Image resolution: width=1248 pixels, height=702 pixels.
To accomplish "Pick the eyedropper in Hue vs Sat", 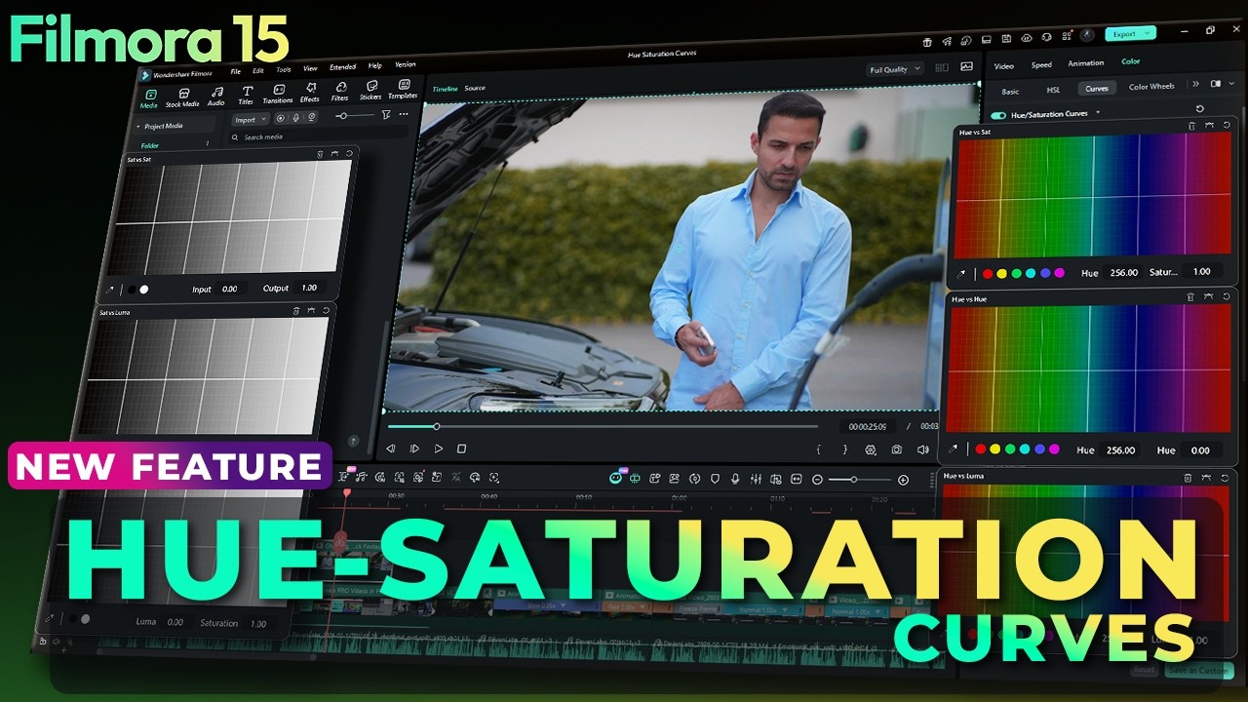I will pyautogui.click(x=961, y=275).
